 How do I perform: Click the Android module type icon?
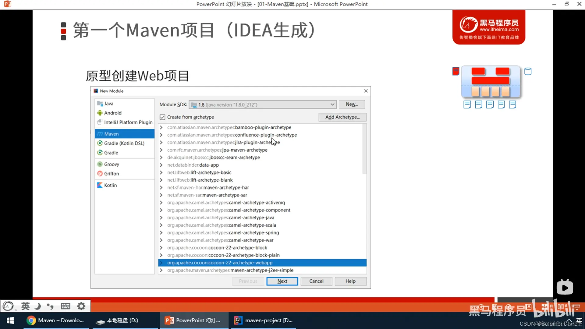100,113
